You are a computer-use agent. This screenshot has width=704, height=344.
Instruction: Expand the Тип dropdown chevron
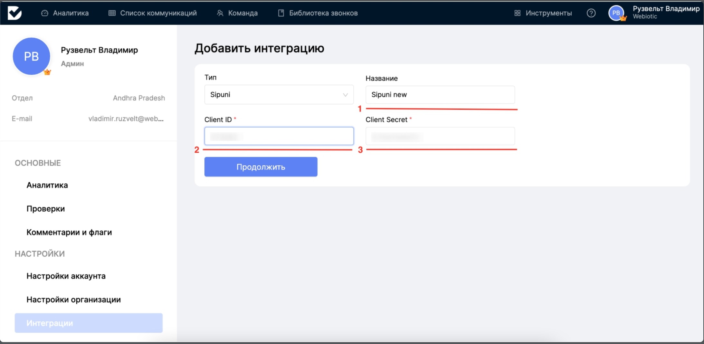[x=345, y=95]
